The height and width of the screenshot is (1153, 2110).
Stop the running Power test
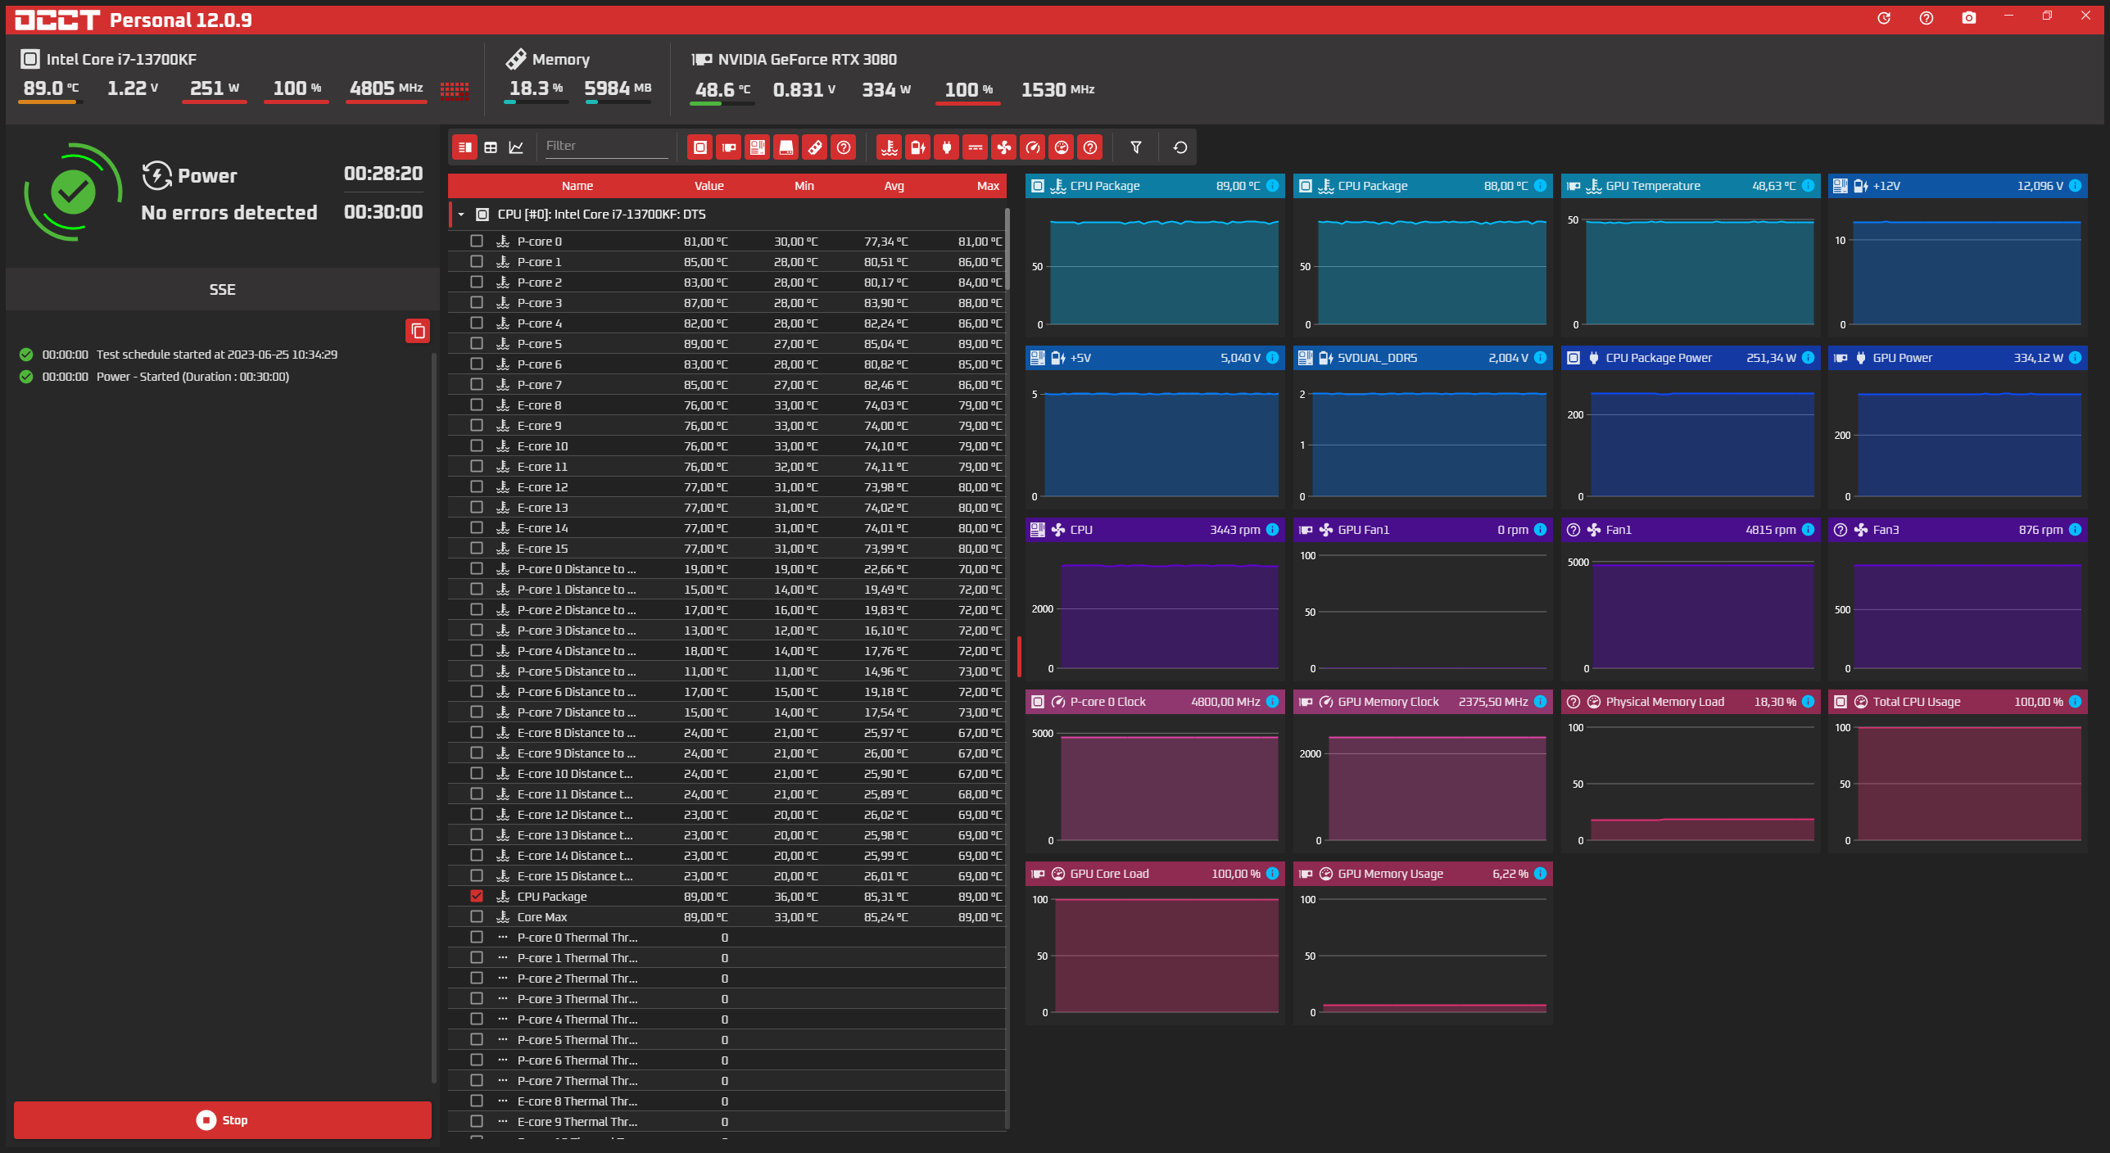(222, 1119)
